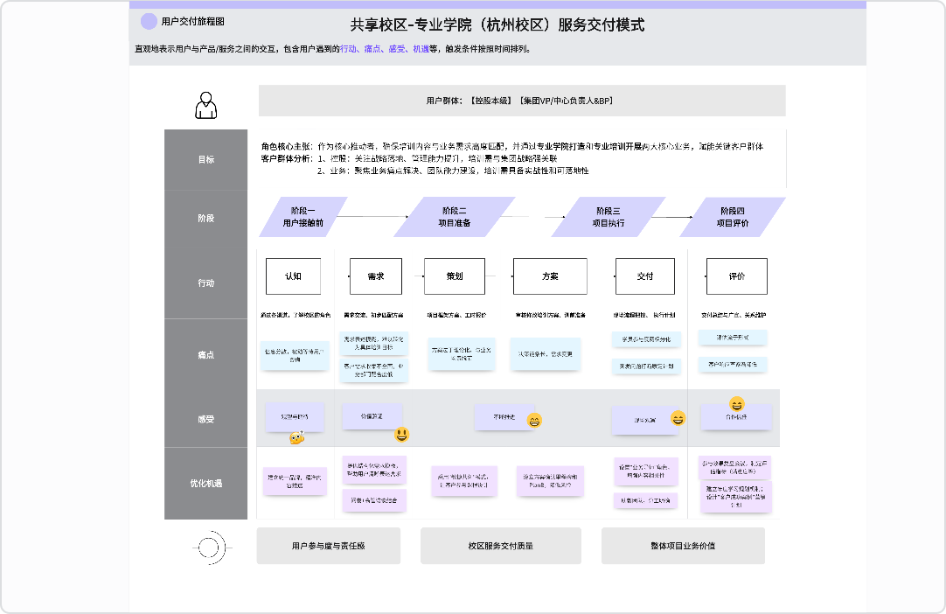Click the purple 痛点 keyword in description

pyautogui.click(x=372, y=49)
